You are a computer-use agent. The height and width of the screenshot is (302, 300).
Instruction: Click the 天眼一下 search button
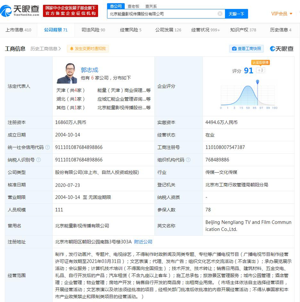(x=237, y=14)
